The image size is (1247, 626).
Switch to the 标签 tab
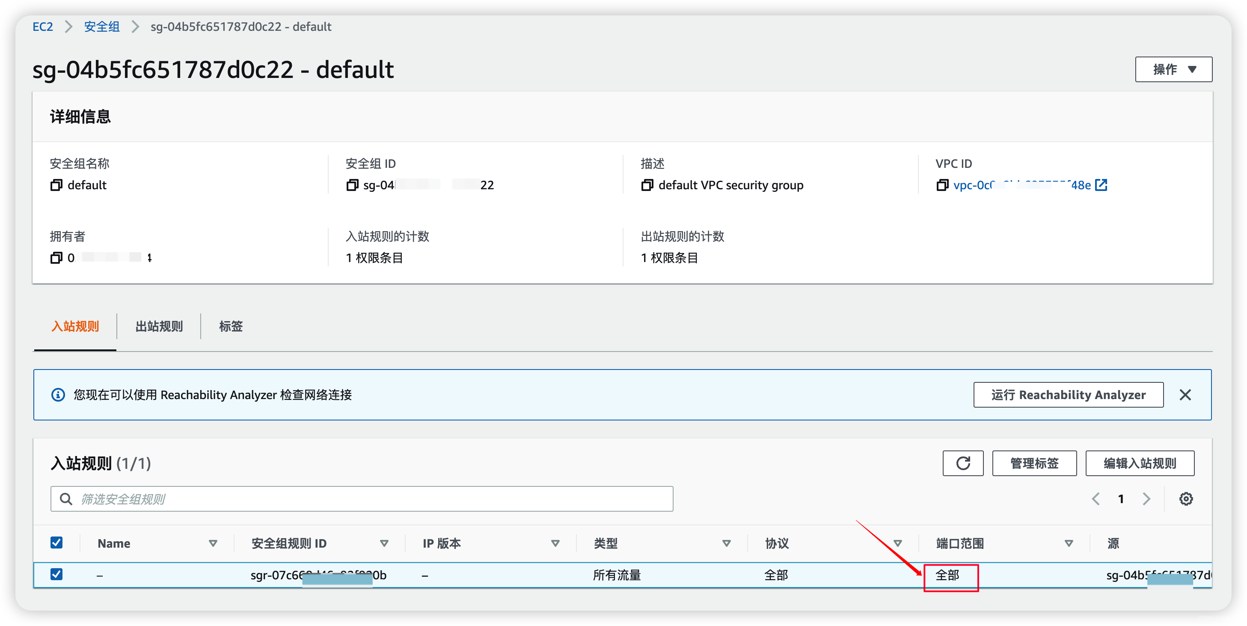click(x=230, y=326)
